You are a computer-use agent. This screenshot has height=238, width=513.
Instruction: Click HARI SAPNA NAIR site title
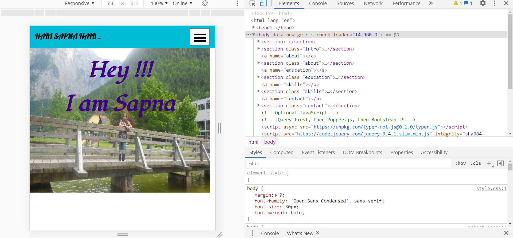tap(68, 37)
